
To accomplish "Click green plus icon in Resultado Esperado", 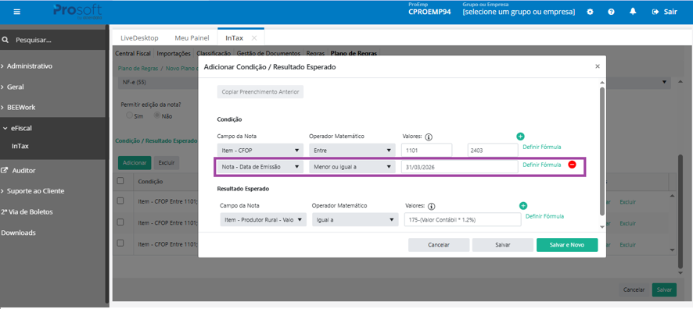I will 522,205.
